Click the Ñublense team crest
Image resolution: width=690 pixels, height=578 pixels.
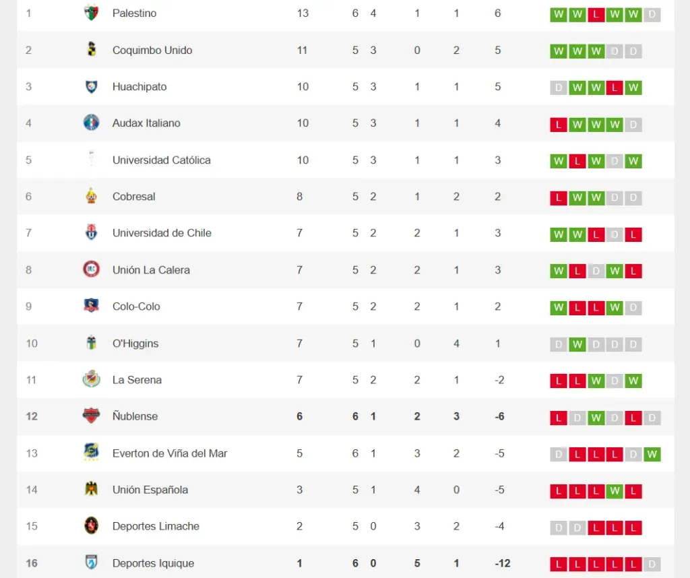pos(91,416)
